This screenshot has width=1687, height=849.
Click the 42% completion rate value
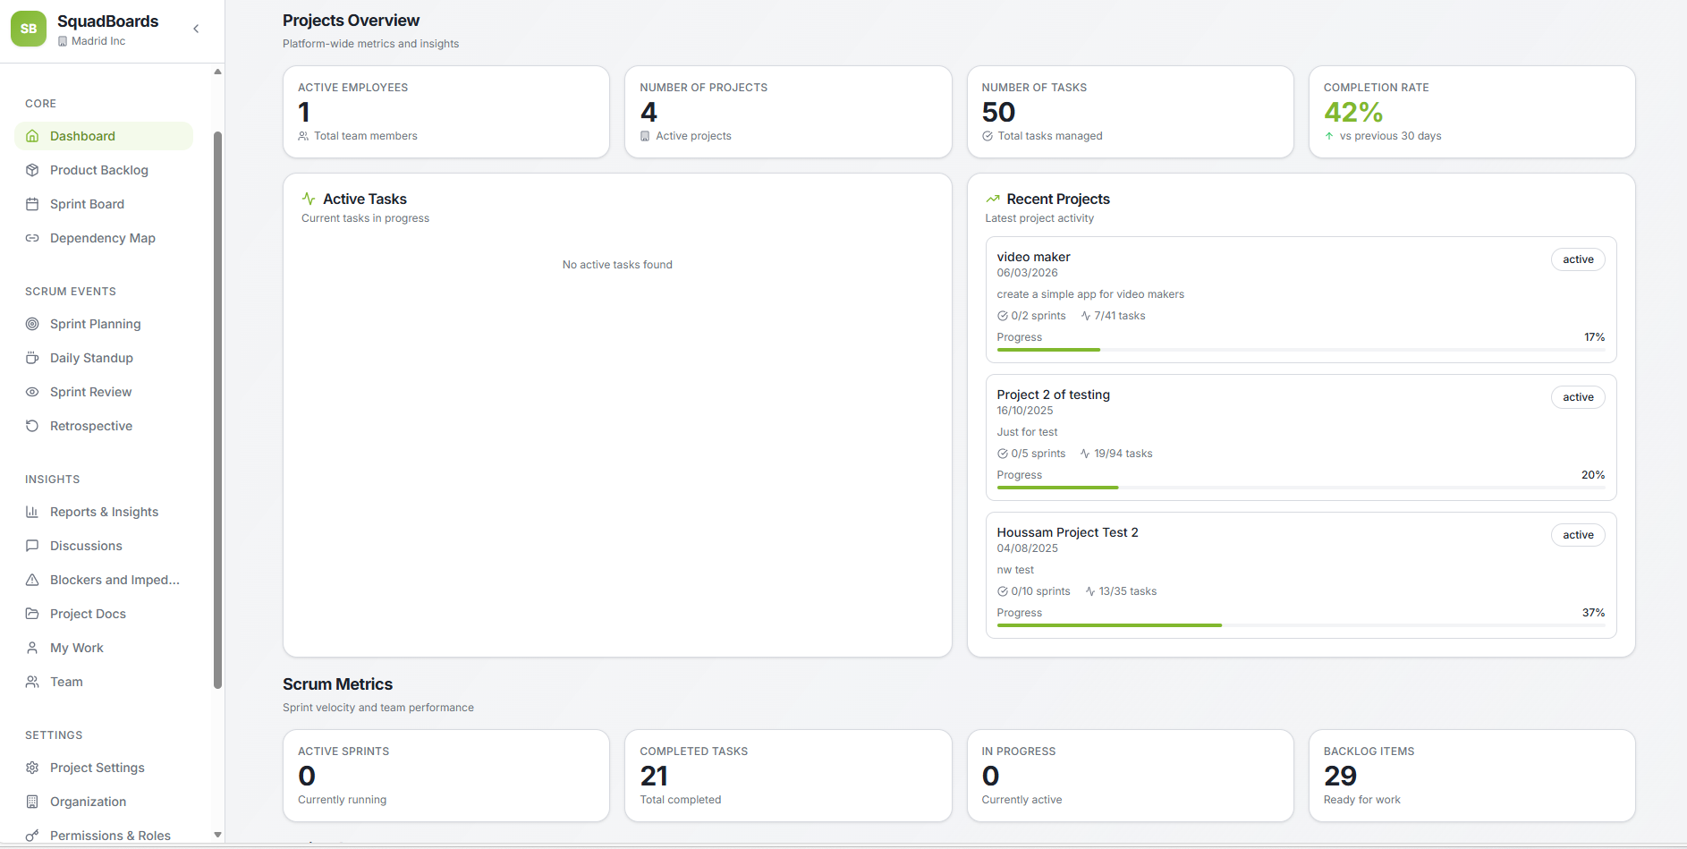pos(1353,112)
